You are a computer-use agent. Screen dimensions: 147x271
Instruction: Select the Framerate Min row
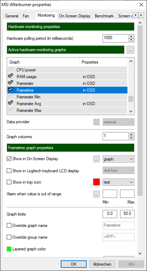click(67, 97)
